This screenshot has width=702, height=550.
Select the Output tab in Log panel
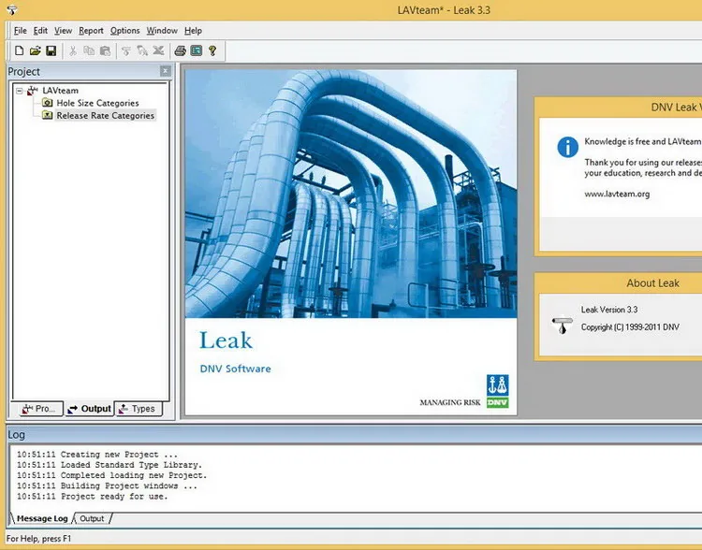92,518
